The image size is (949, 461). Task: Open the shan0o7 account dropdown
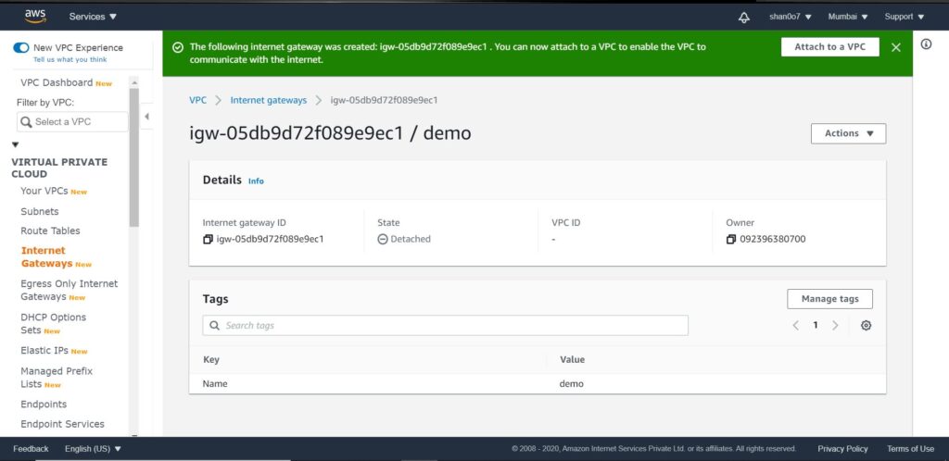[x=791, y=17]
